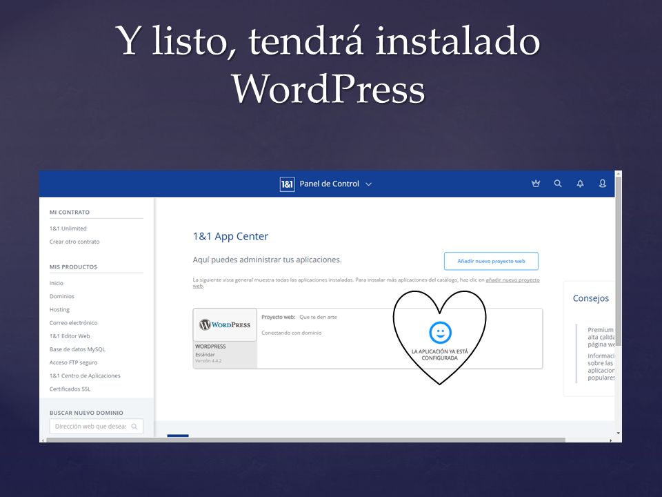Open 1&1 Centro de Aplicaciones
Viewport: 662px width, 497px height.
click(85, 376)
